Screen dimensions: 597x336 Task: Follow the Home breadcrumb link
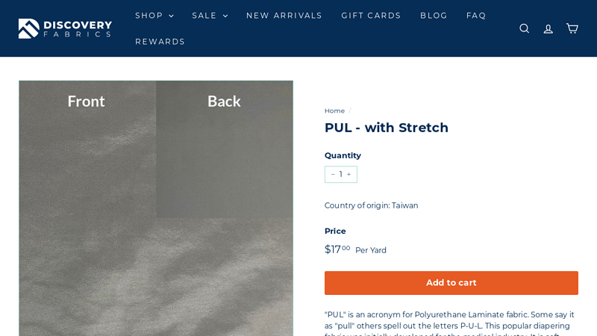[334, 111]
